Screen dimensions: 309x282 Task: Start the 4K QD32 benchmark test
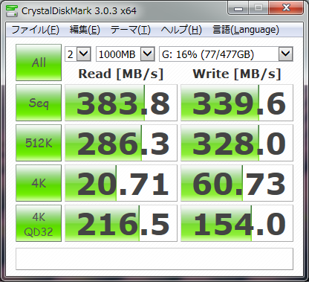tap(39, 223)
